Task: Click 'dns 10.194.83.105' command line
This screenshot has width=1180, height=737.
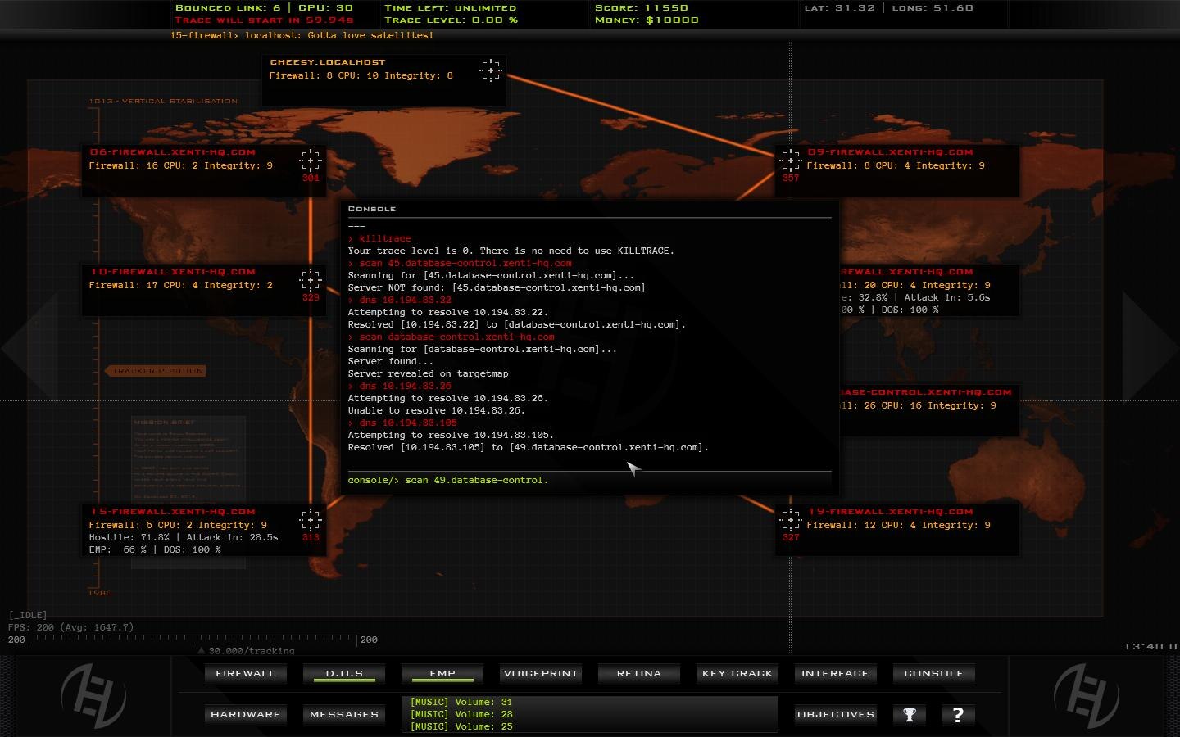Action: click(x=402, y=423)
